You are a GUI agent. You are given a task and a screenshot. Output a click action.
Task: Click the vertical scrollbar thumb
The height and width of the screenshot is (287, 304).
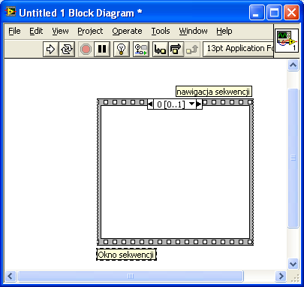293,159
